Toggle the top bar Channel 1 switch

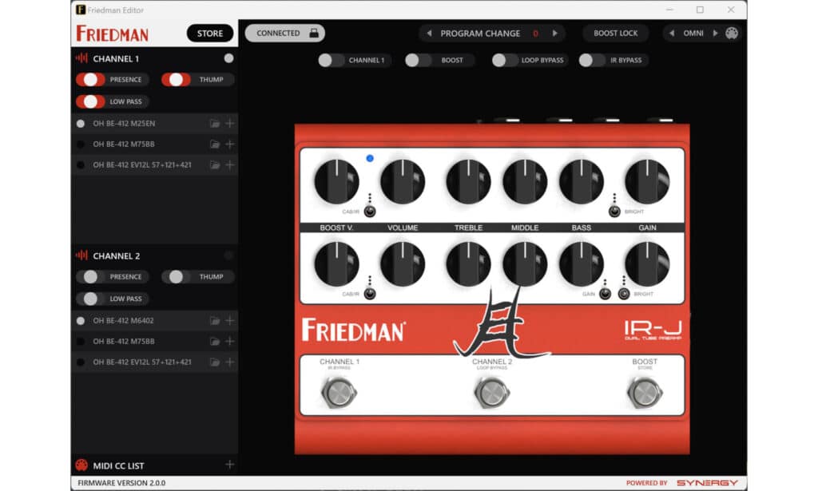[x=331, y=61]
